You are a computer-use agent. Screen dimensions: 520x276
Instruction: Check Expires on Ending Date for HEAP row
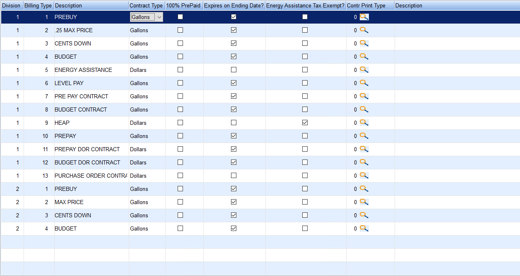pyautogui.click(x=234, y=123)
